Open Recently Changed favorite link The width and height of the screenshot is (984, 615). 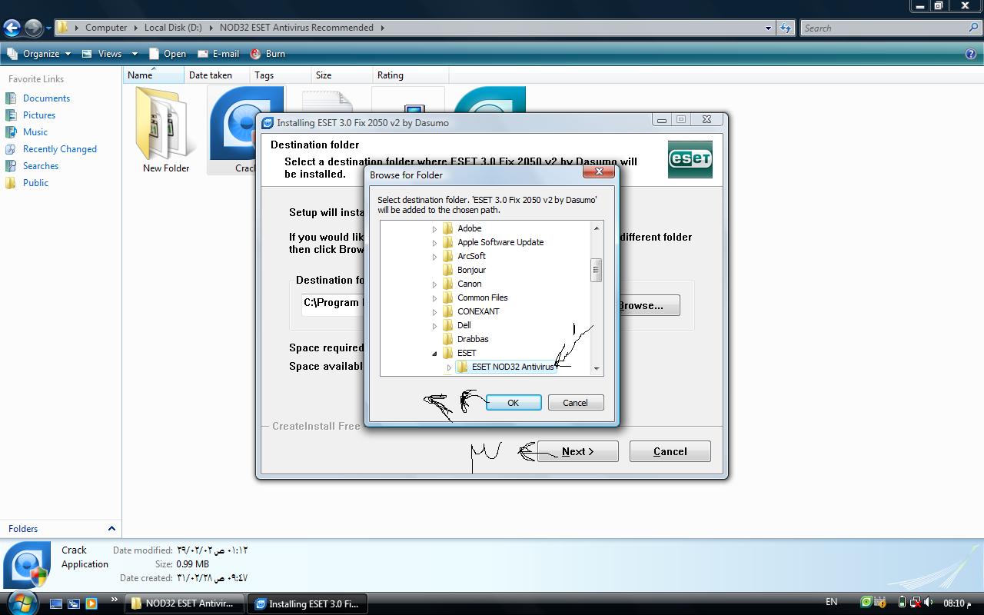click(x=59, y=149)
